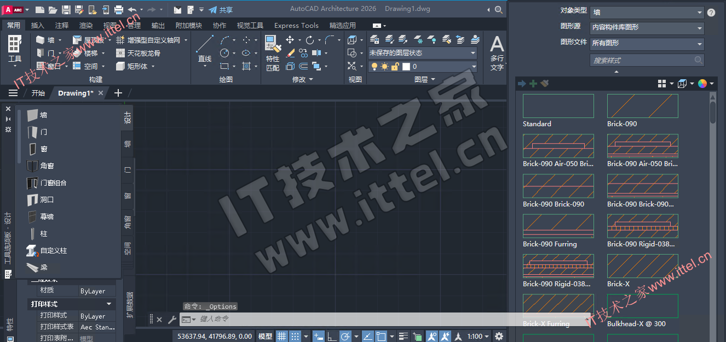Screen dimensions: 726x342
Task: Open the Express Tools ribbon tab
Action: [296, 26]
